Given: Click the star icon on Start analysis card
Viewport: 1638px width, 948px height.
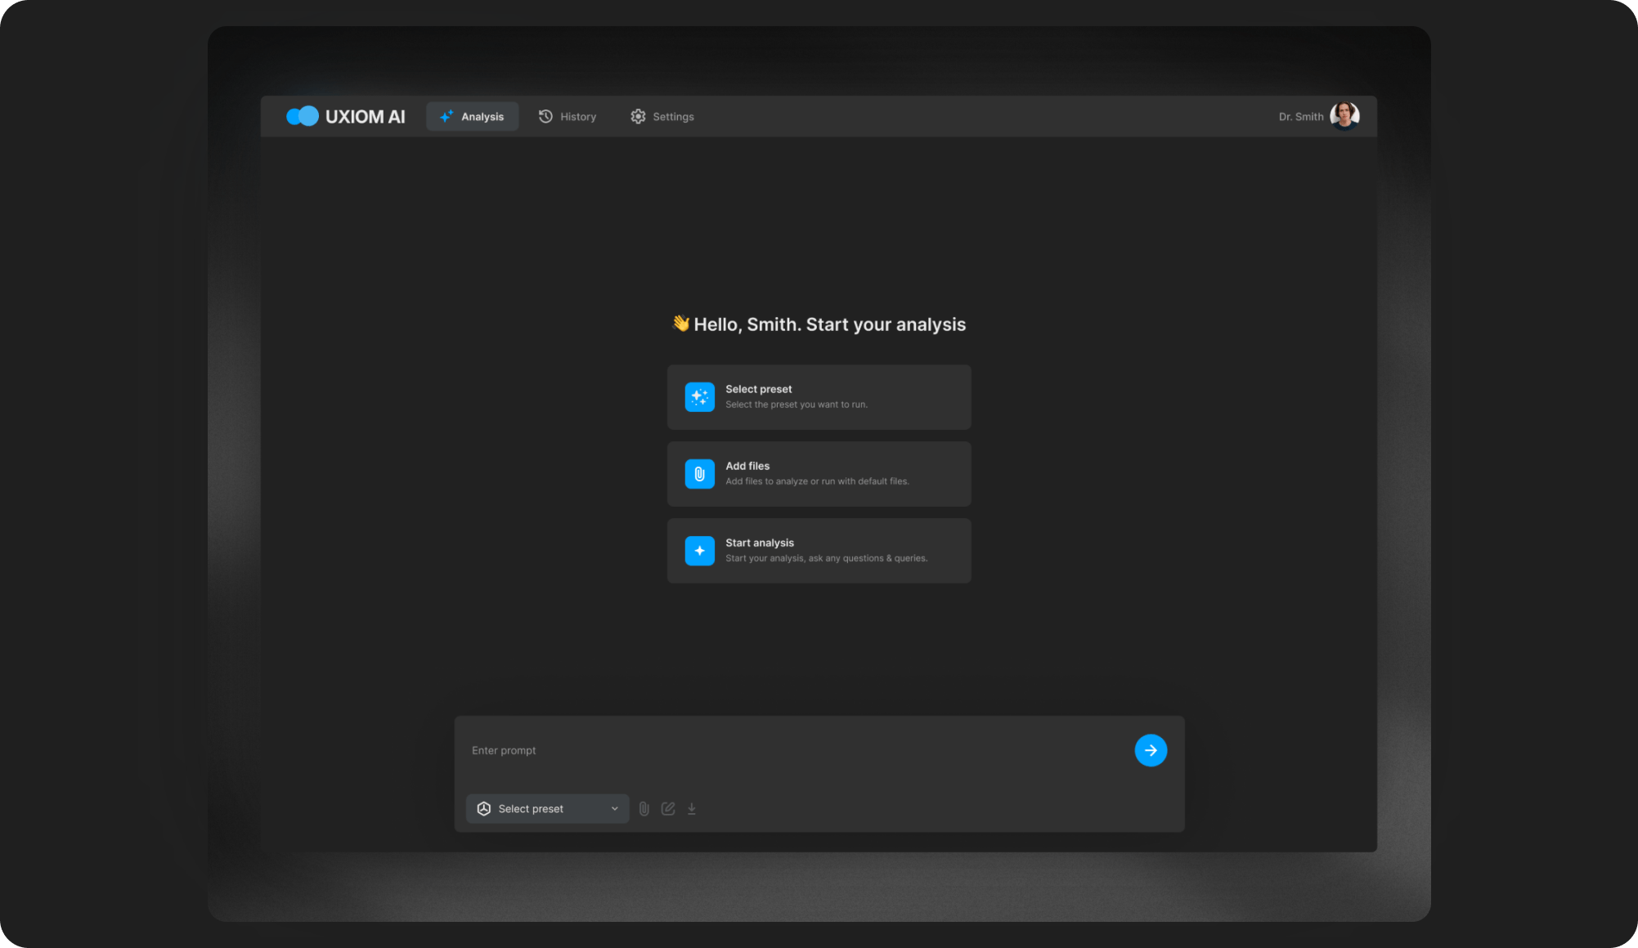Looking at the screenshot, I should [x=699, y=551].
